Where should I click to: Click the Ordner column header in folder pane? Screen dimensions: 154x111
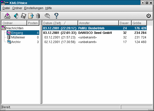coord(14,23)
